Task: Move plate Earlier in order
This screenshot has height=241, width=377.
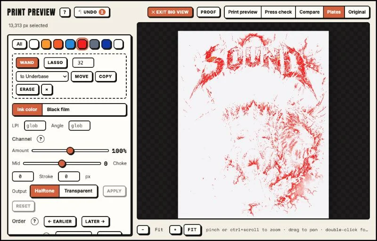Action: pos(60,222)
